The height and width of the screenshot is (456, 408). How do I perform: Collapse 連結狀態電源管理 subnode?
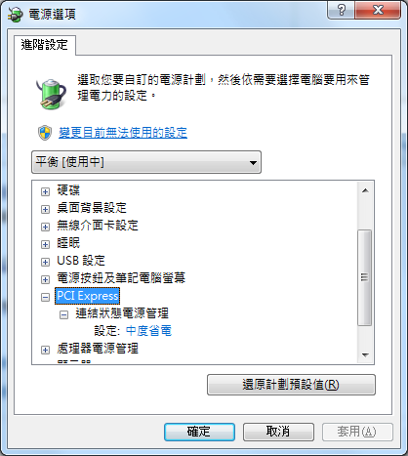pyautogui.click(x=63, y=314)
